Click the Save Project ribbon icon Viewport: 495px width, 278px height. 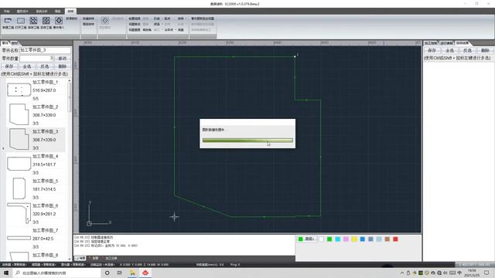tap(33, 21)
